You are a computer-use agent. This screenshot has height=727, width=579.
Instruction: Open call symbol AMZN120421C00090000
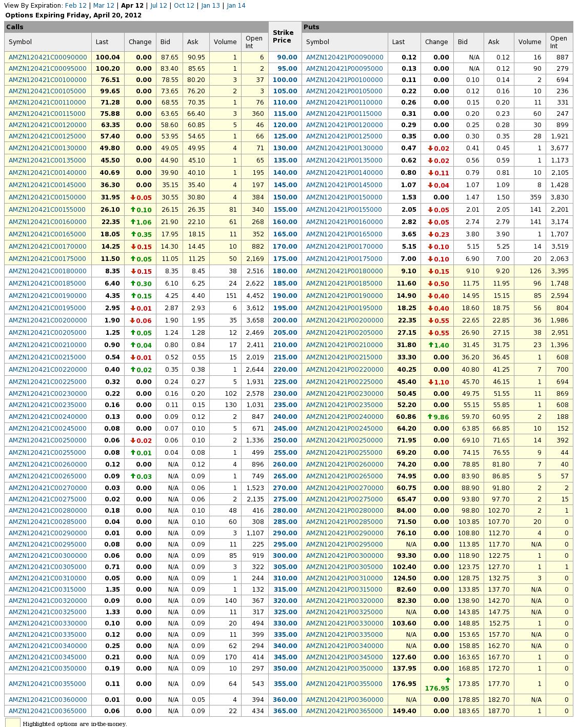point(48,57)
